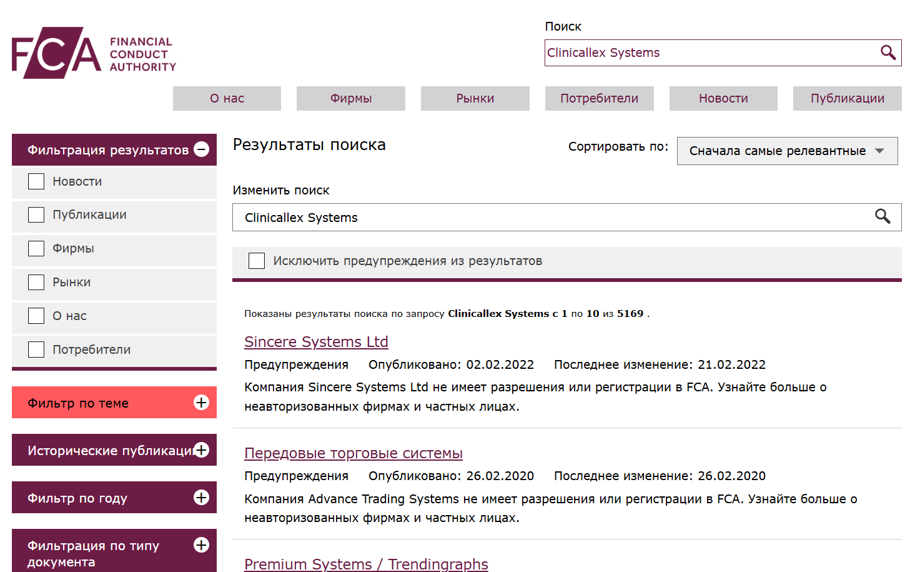Open the Sincere Systems Ltd result

tap(316, 342)
